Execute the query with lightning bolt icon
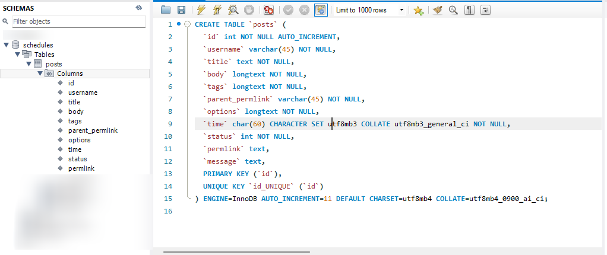This screenshot has width=607, height=255. tap(201, 10)
